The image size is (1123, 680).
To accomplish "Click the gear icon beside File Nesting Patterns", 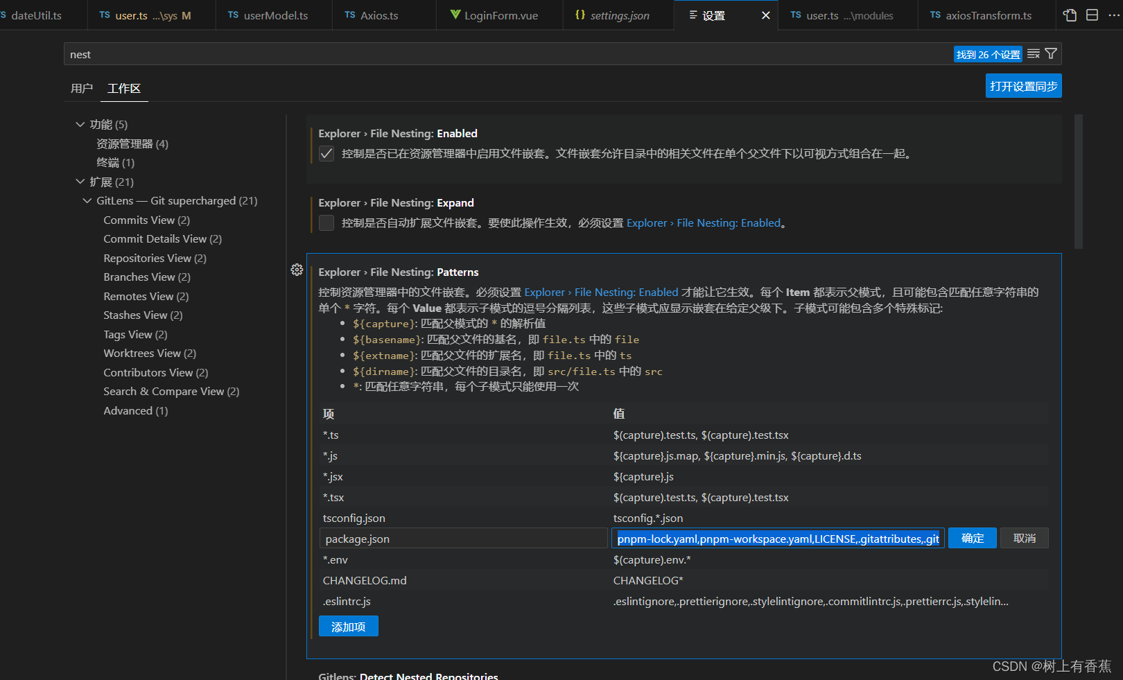I will coord(297,270).
